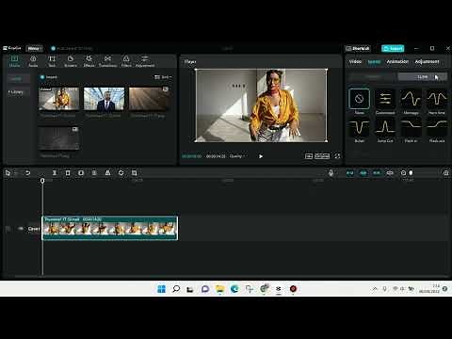Open the Adjustment tab in media toolbar
This screenshot has width=452, height=339.
click(145, 61)
